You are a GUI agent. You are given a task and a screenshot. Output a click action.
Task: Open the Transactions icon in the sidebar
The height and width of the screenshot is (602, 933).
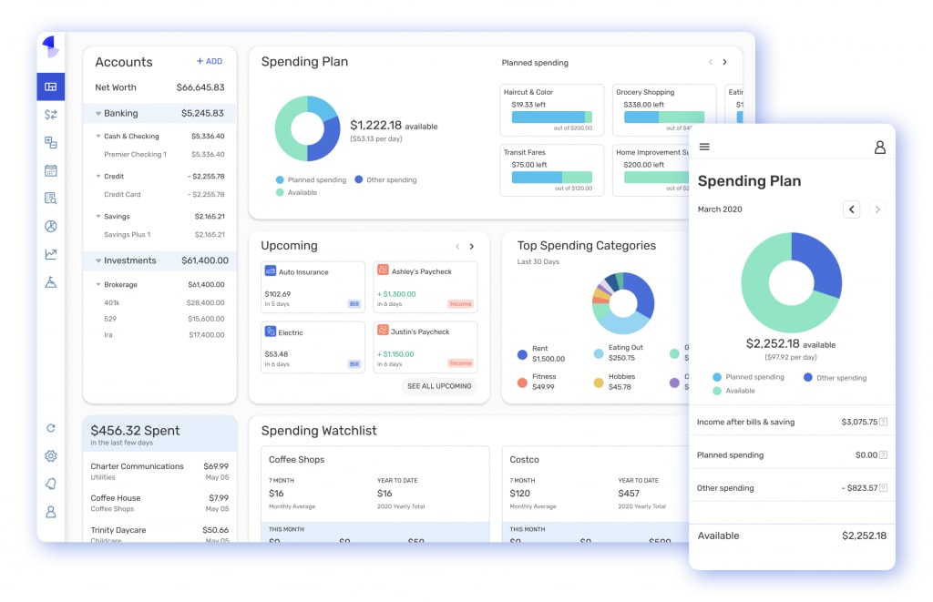click(x=51, y=115)
